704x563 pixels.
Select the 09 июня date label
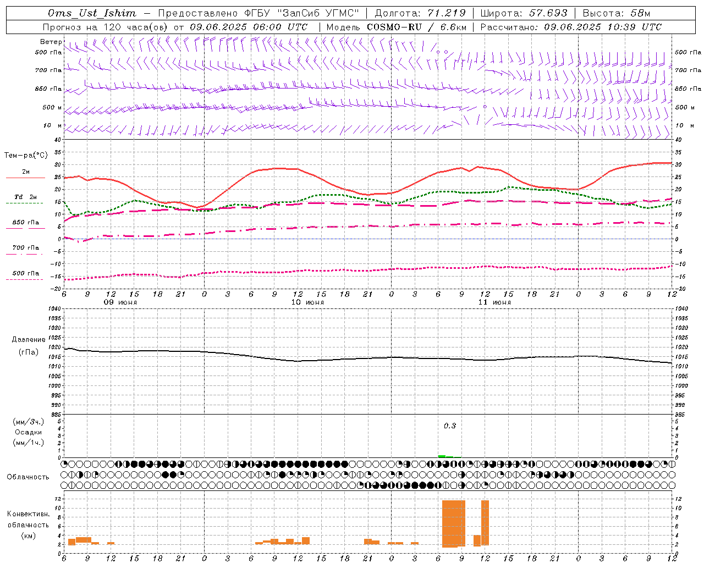coord(120,302)
